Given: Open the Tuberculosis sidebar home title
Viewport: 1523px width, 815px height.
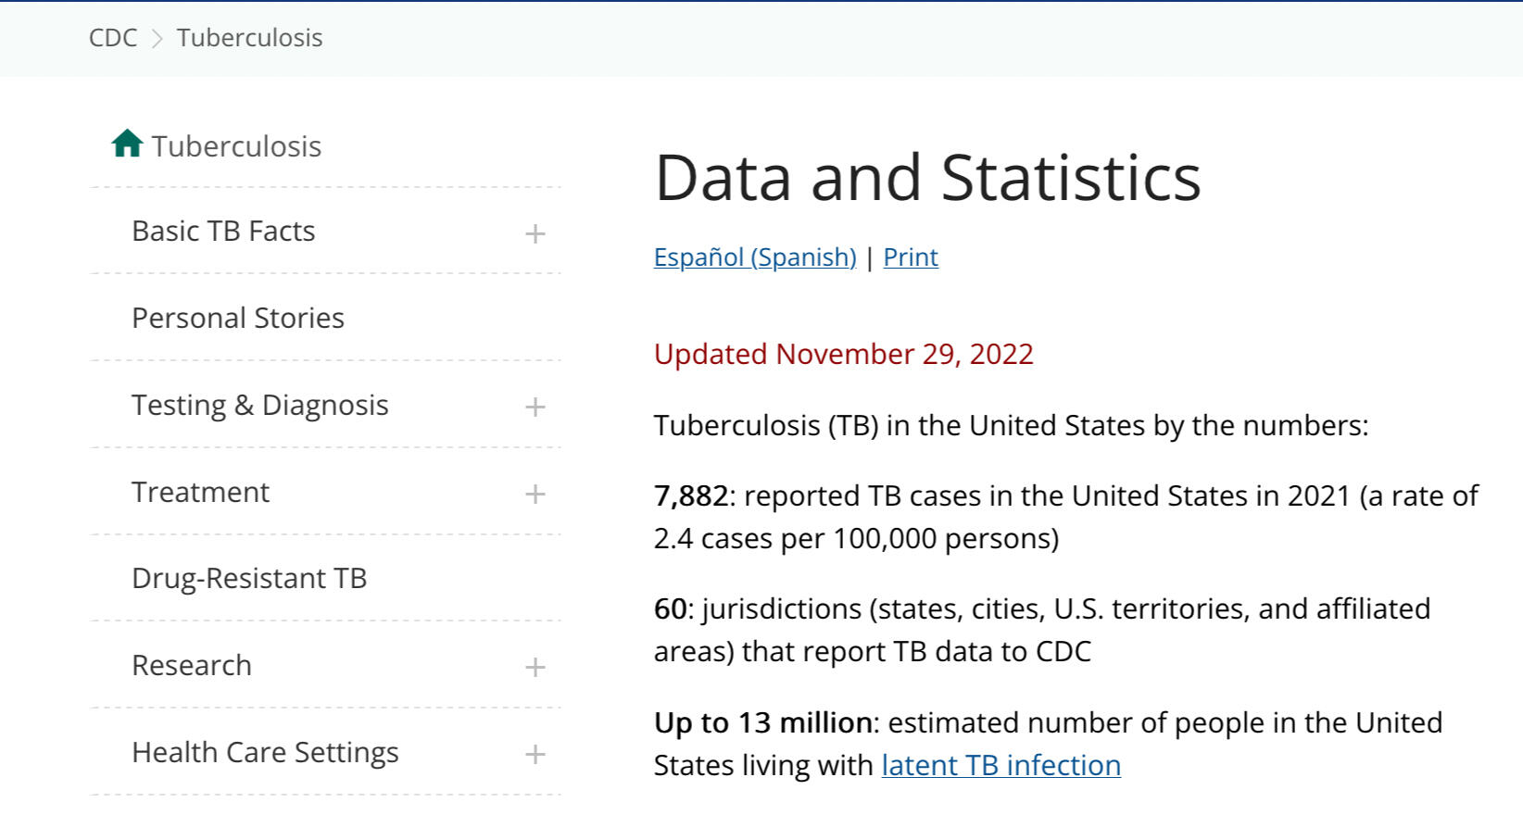Looking at the screenshot, I should [x=236, y=146].
